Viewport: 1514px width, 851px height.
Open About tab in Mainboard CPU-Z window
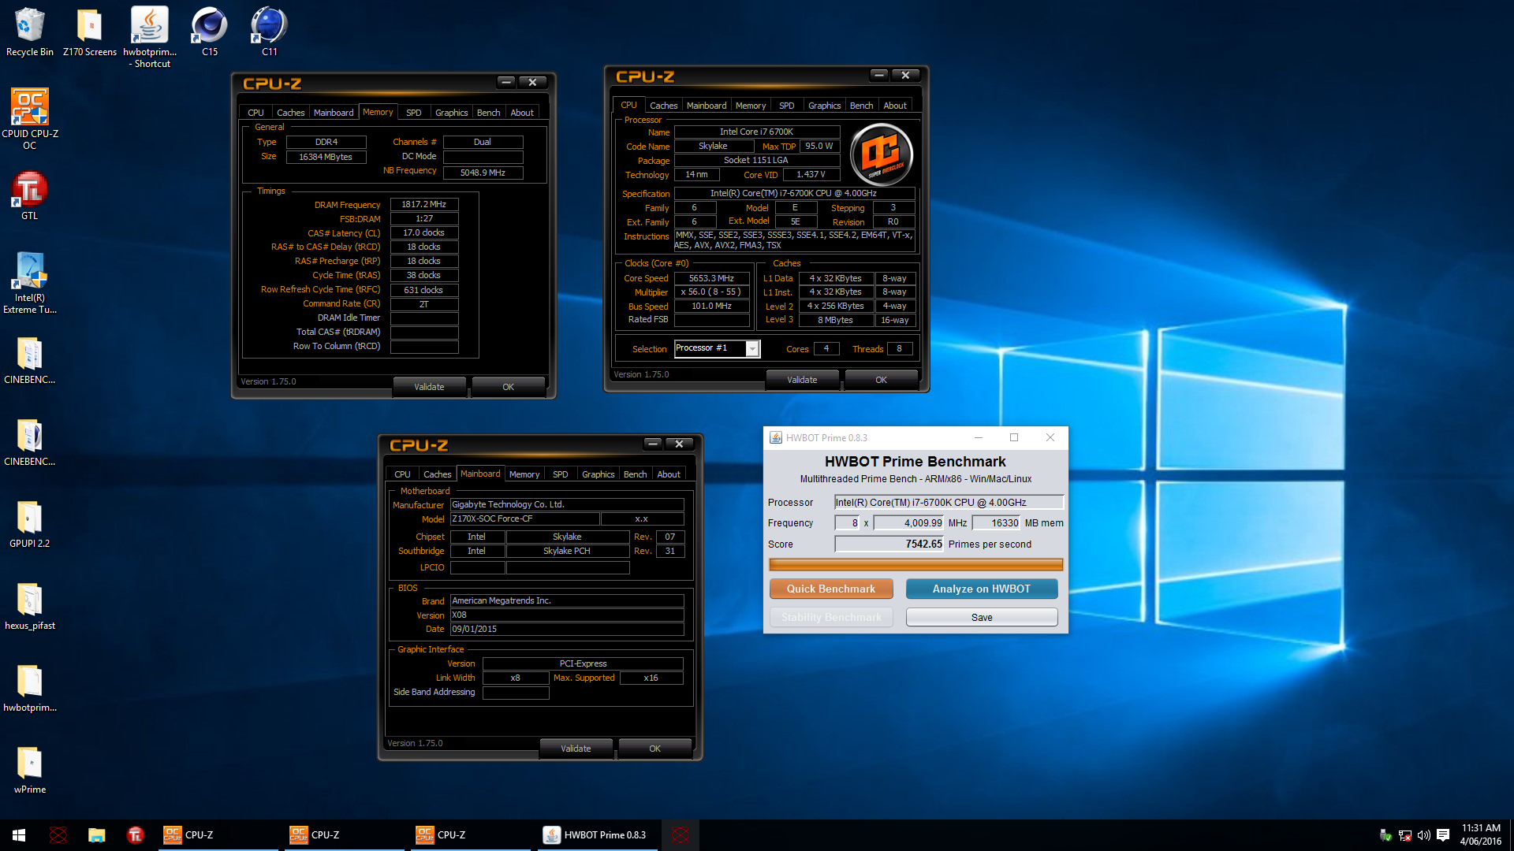669,474
